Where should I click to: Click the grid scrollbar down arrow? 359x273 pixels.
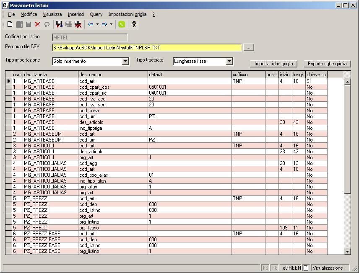pyautogui.click(x=347, y=251)
